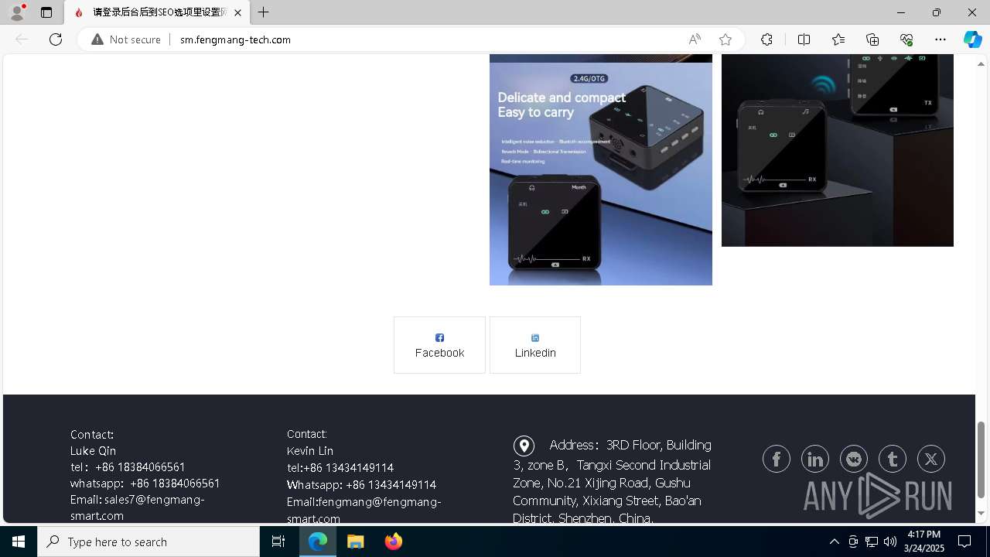Open the Favorites list

pyautogui.click(x=838, y=39)
